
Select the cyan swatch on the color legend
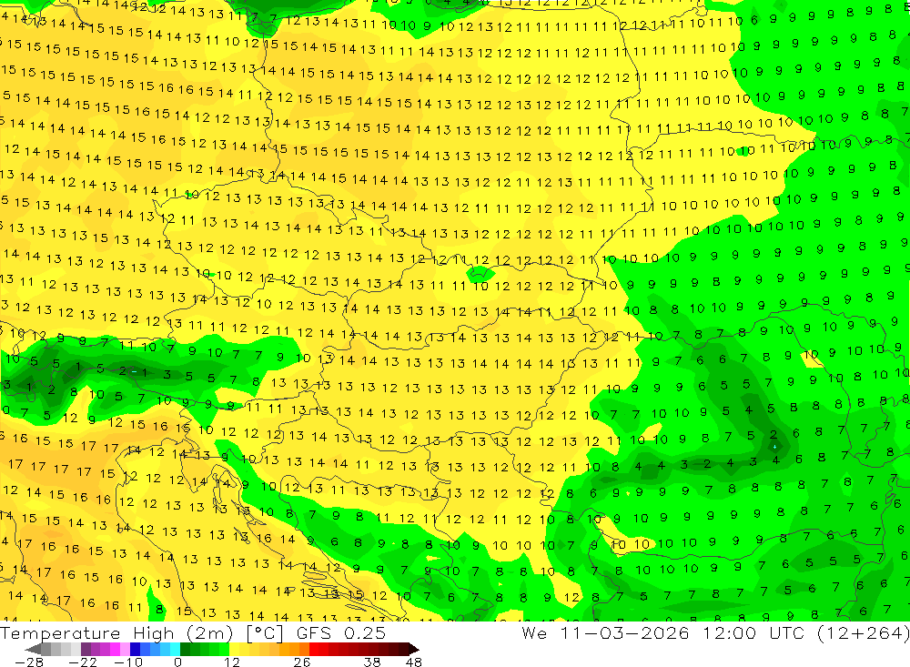click(175, 650)
